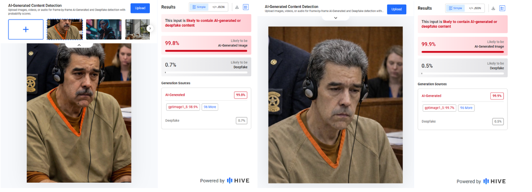
Task: Download results in the 99.8% results panel
Action: 237,7
